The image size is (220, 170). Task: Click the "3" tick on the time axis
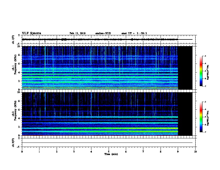[x=74, y=152]
